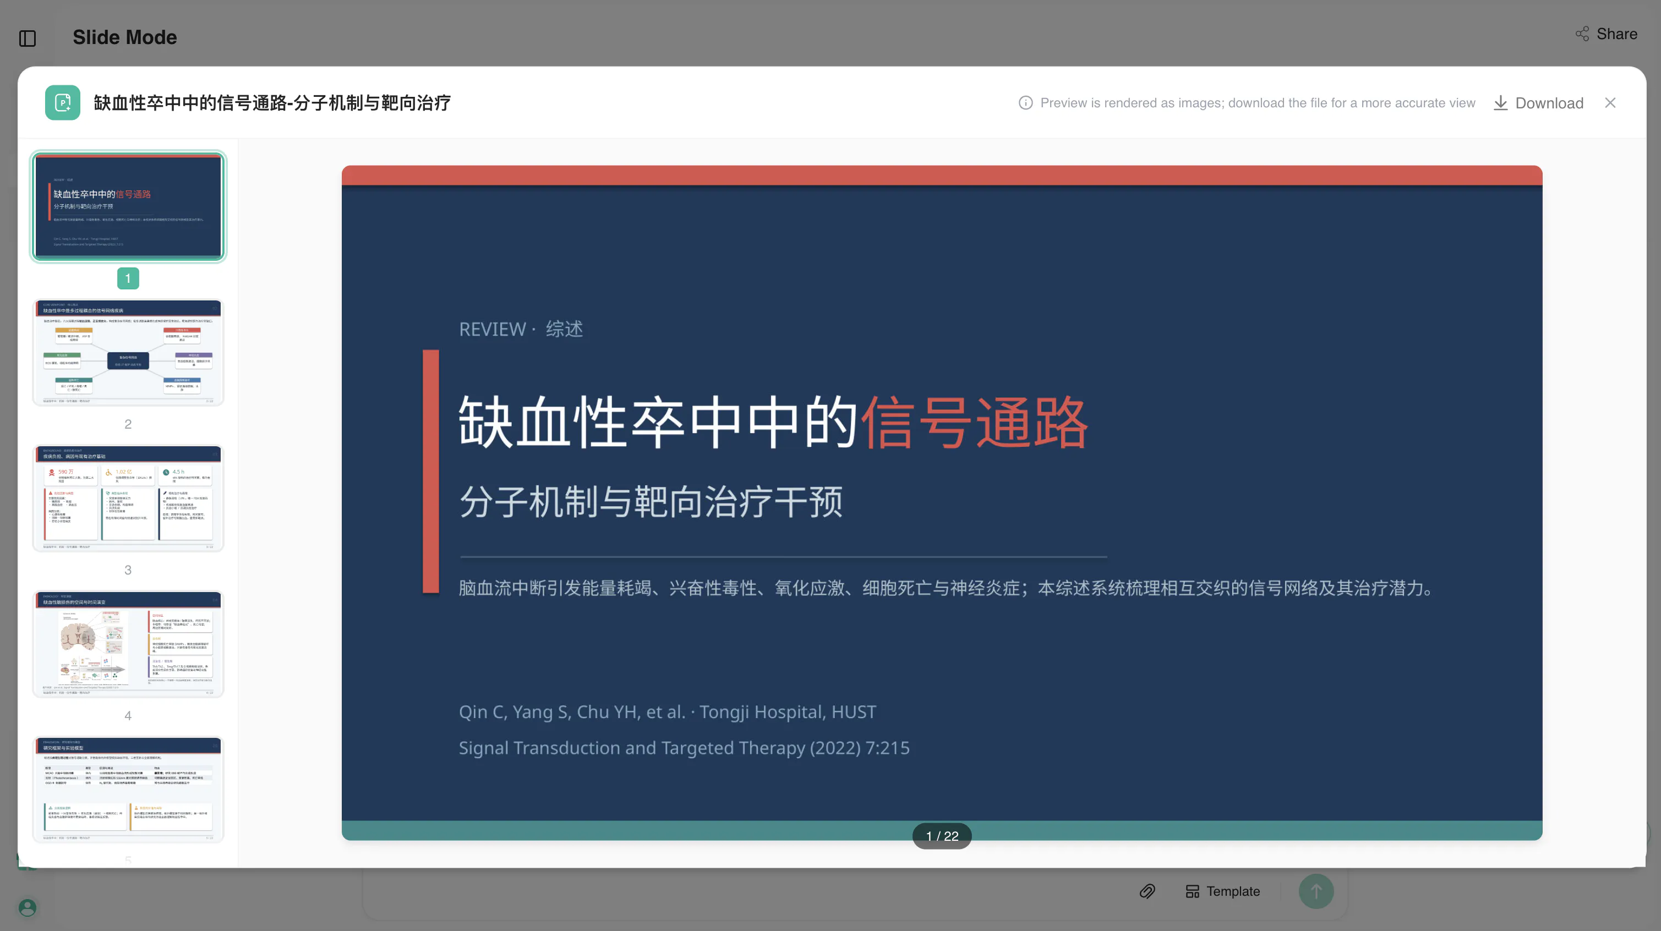Close the slide preview dialog
The height and width of the screenshot is (931, 1661).
pos(1610,103)
